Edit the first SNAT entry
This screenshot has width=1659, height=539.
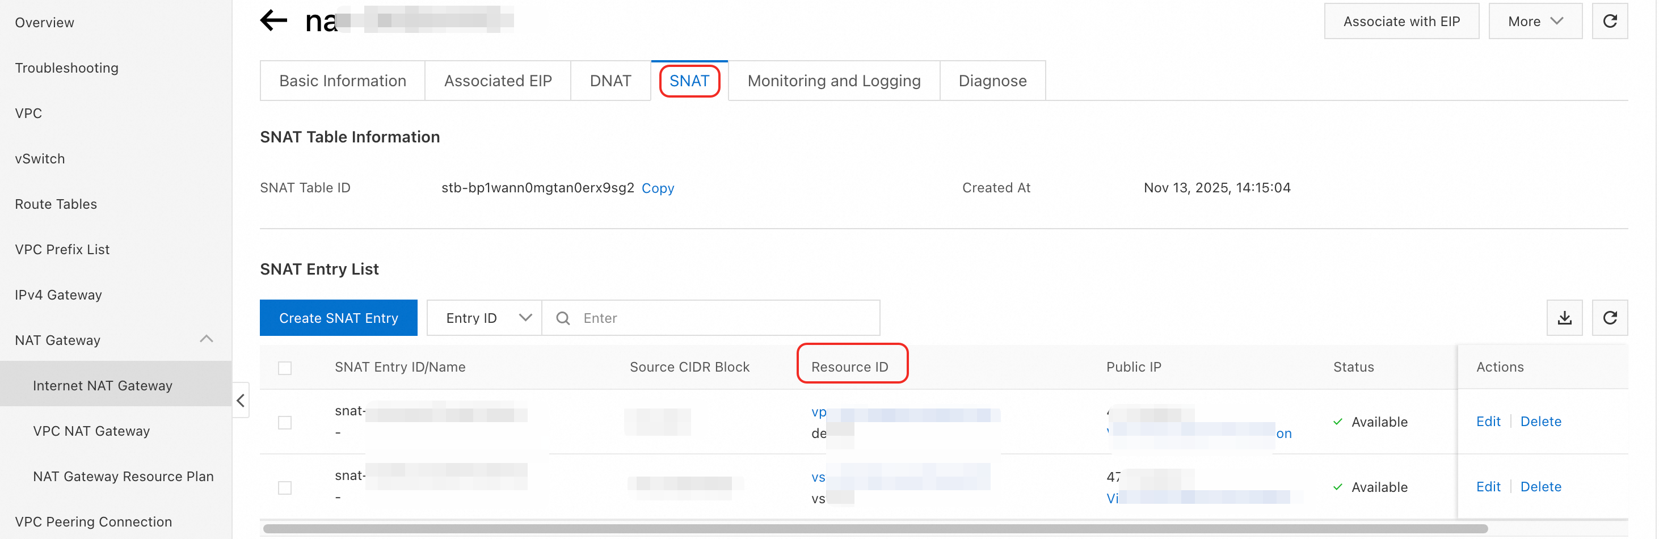[1488, 421]
